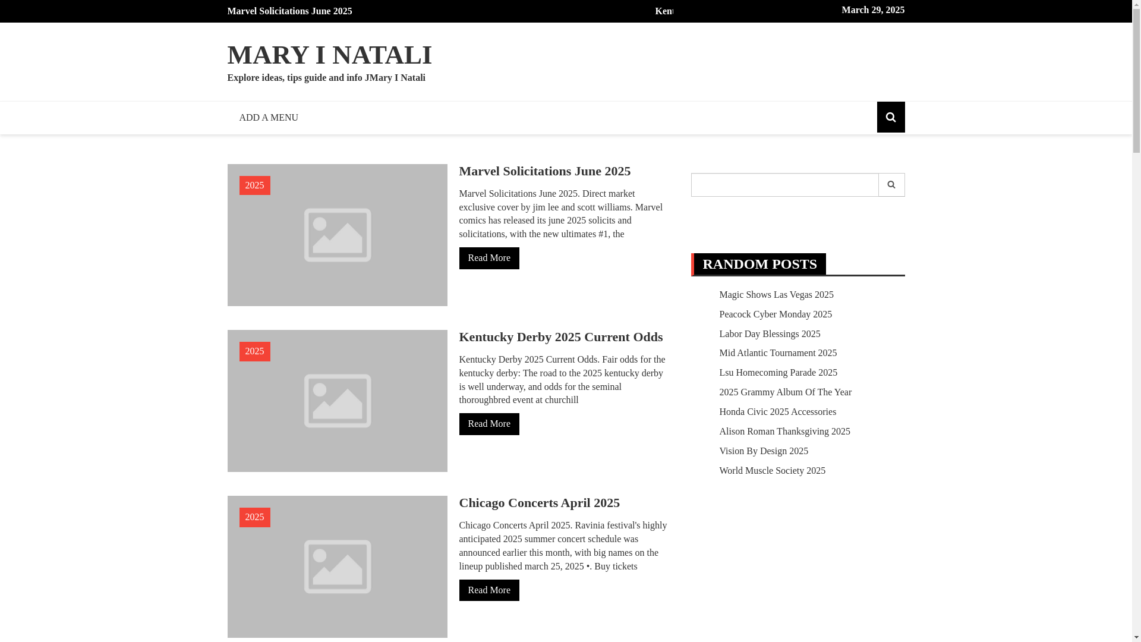Click the RANDOM POSTS heading
1141x642 pixels.
pyautogui.click(x=759, y=264)
